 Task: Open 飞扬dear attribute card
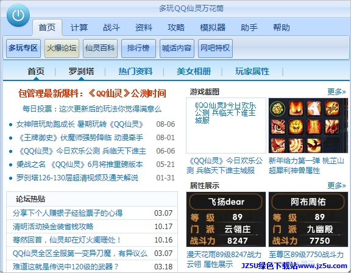point(226,219)
